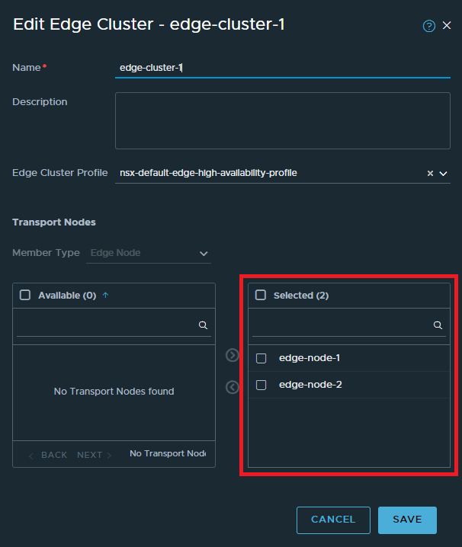Sort the Available list using arrow icon
462x547 pixels.
(x=105, y=296)
